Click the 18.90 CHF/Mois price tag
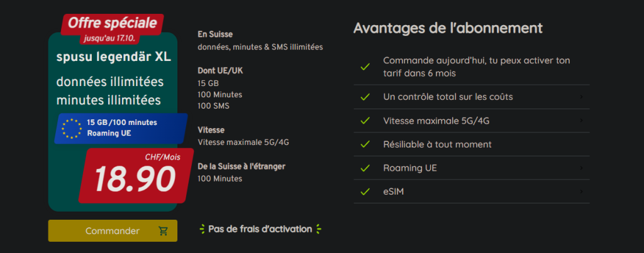Viewport: 644px width, 253px height. [x=136, y=176]
